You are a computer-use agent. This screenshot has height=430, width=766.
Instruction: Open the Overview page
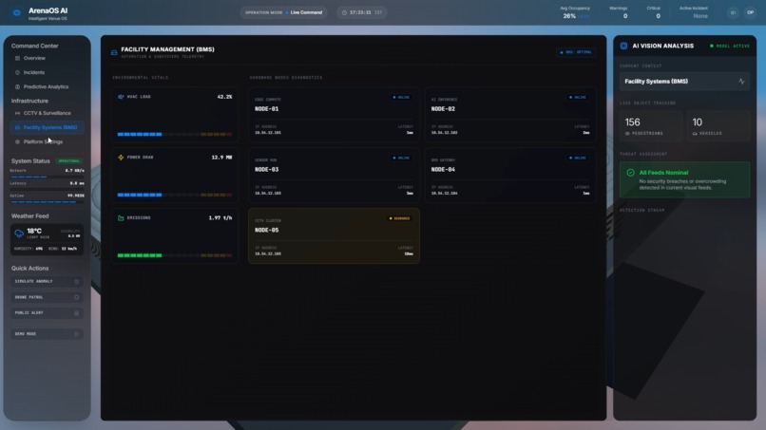pos(34,58)
